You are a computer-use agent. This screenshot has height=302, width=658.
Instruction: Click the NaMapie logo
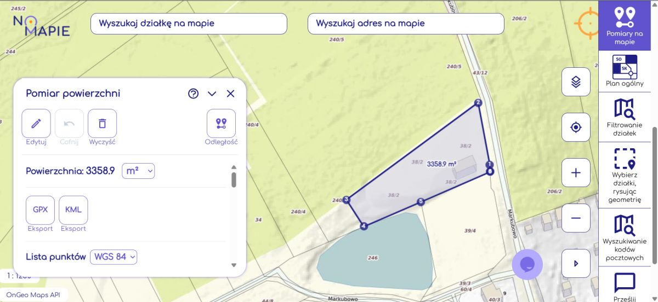[x=42, y=25]
